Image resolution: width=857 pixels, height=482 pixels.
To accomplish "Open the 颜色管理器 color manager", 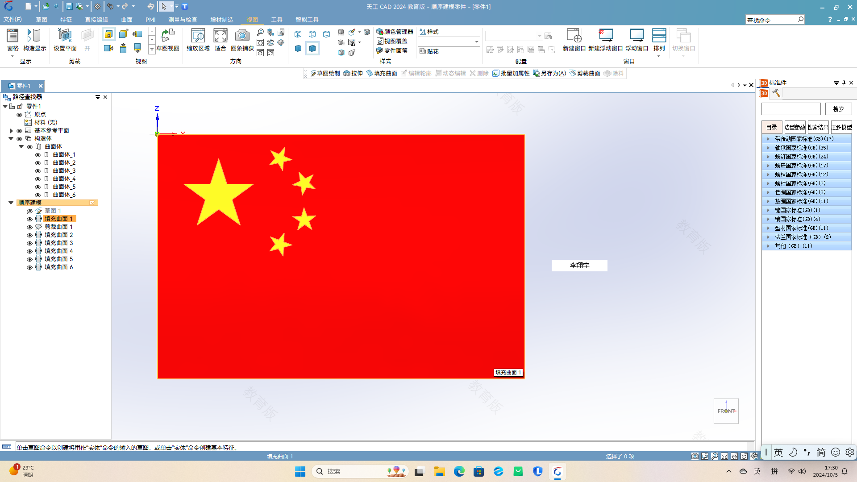I will [x=395, y=32].
